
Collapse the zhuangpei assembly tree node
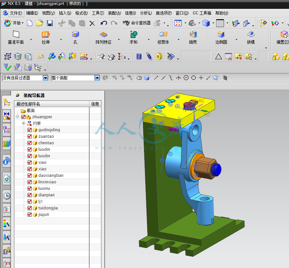tap(18, 117)
